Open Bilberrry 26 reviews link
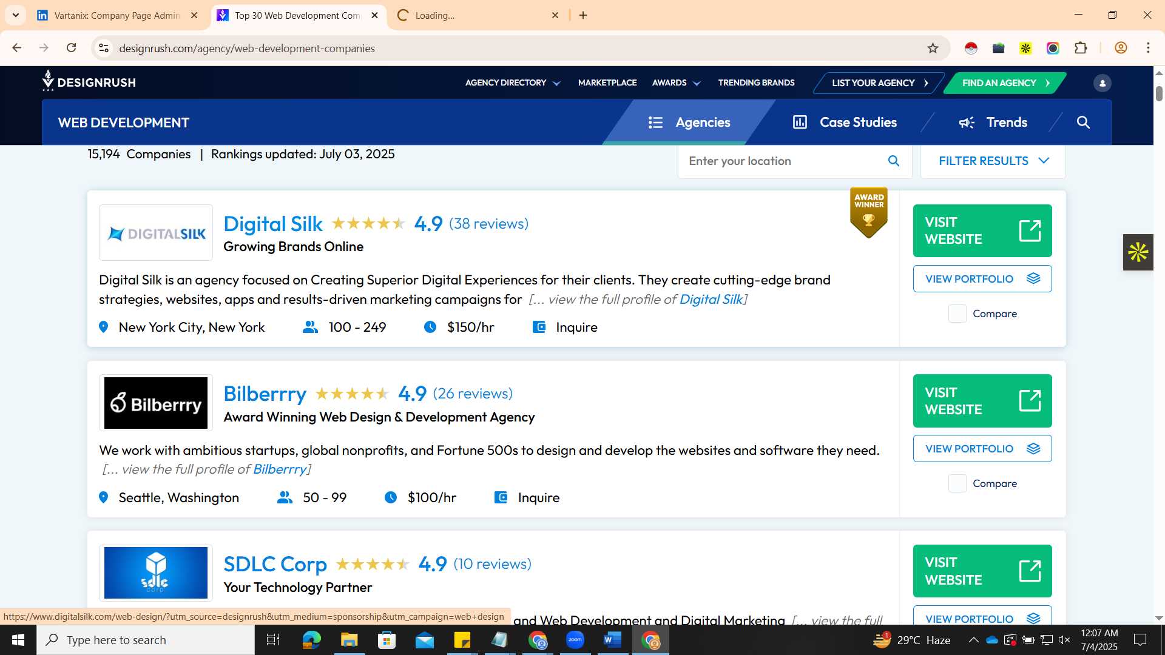 coord(473,394)
